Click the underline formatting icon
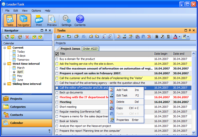The height and width of the screenshot is (137, 198). click(168, 37)
